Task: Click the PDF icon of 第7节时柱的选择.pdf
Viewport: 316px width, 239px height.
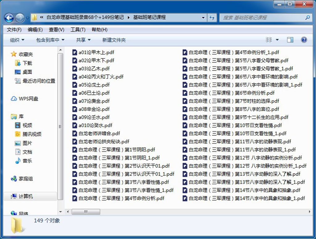Action: 185,101
